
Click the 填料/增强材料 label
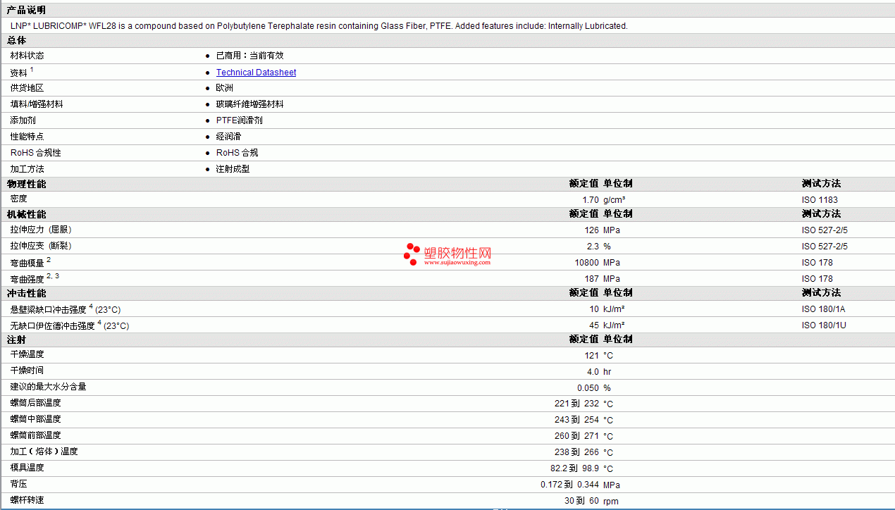(x=37, y=104)
